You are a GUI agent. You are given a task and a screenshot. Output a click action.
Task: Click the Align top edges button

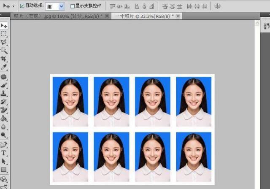[113, 6]
